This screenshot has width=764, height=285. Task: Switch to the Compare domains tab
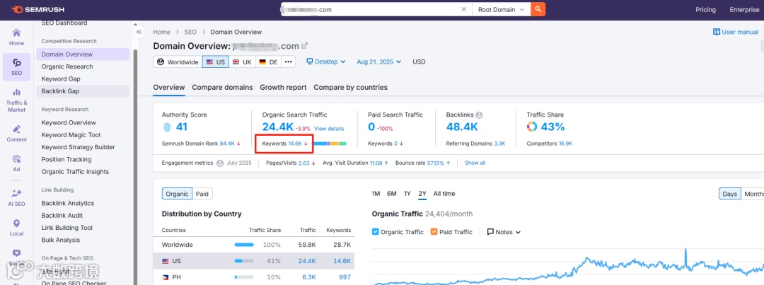click(222, 87)
